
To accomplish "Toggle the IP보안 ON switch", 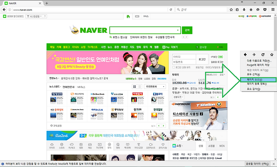I will point(220,57).
